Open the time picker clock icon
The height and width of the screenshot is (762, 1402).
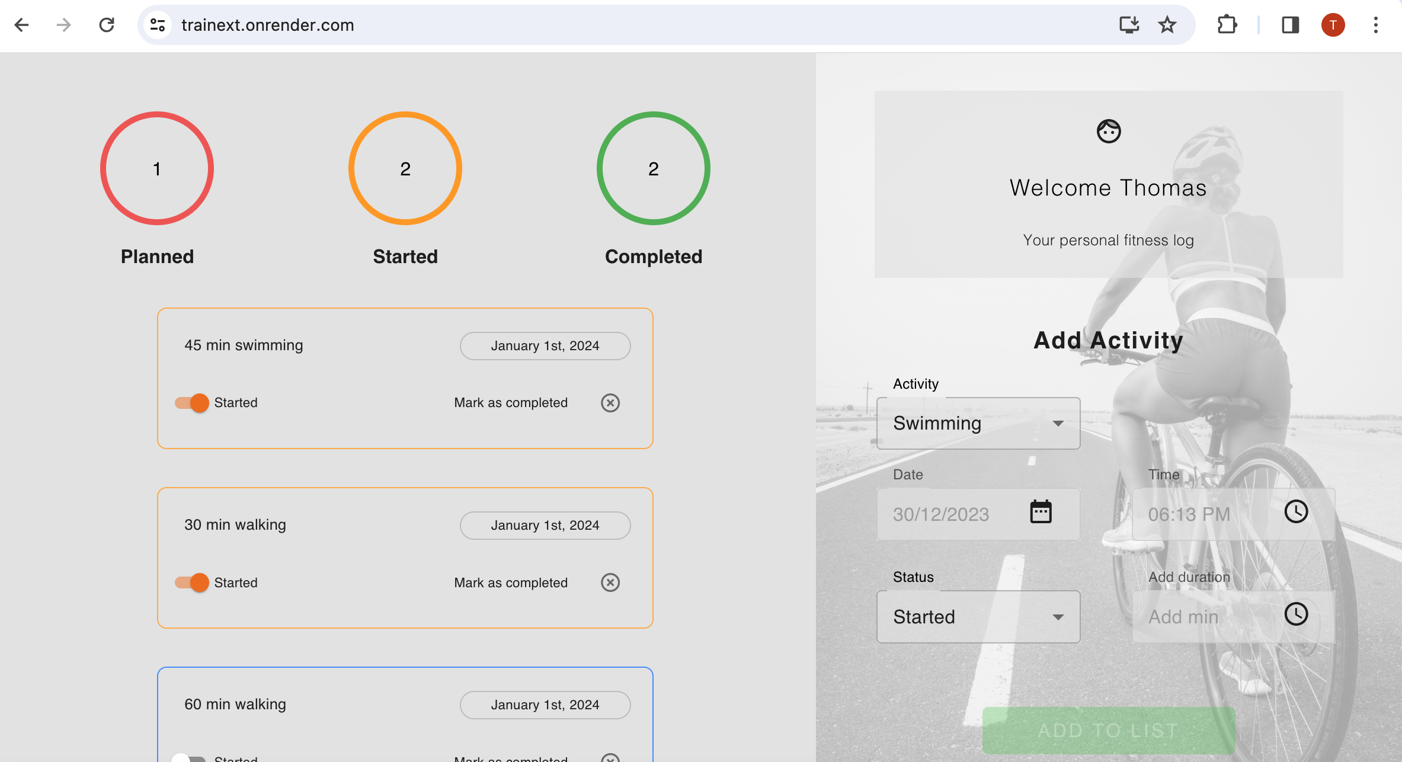(1296, 512)
